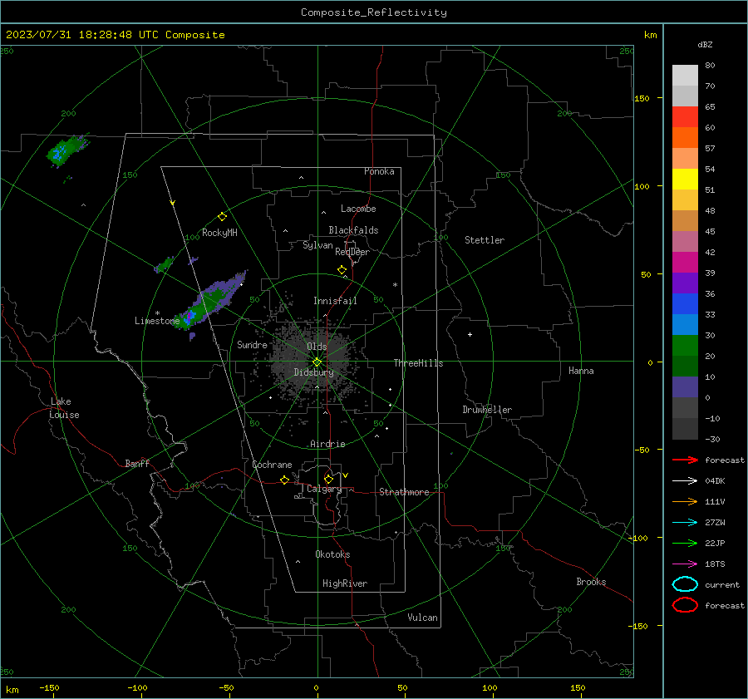The width and height of the screenshot is (748, 699).
Task: Select the Airdrie label
Action: pos(327,444)
